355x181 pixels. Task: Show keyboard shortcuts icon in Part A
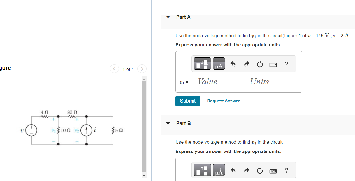tap(273, 65)
